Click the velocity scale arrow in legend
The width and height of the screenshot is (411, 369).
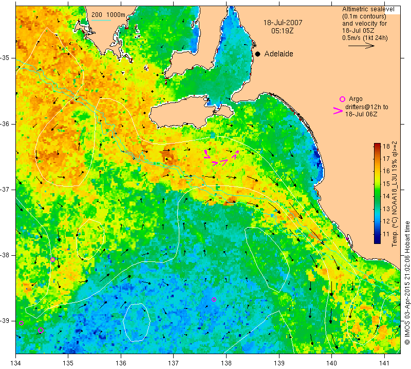tap(361, 46)
